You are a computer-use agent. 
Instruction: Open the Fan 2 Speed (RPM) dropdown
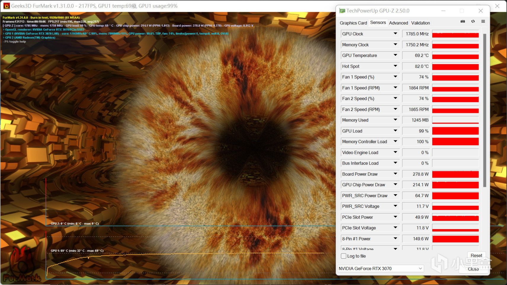[395, 109]
